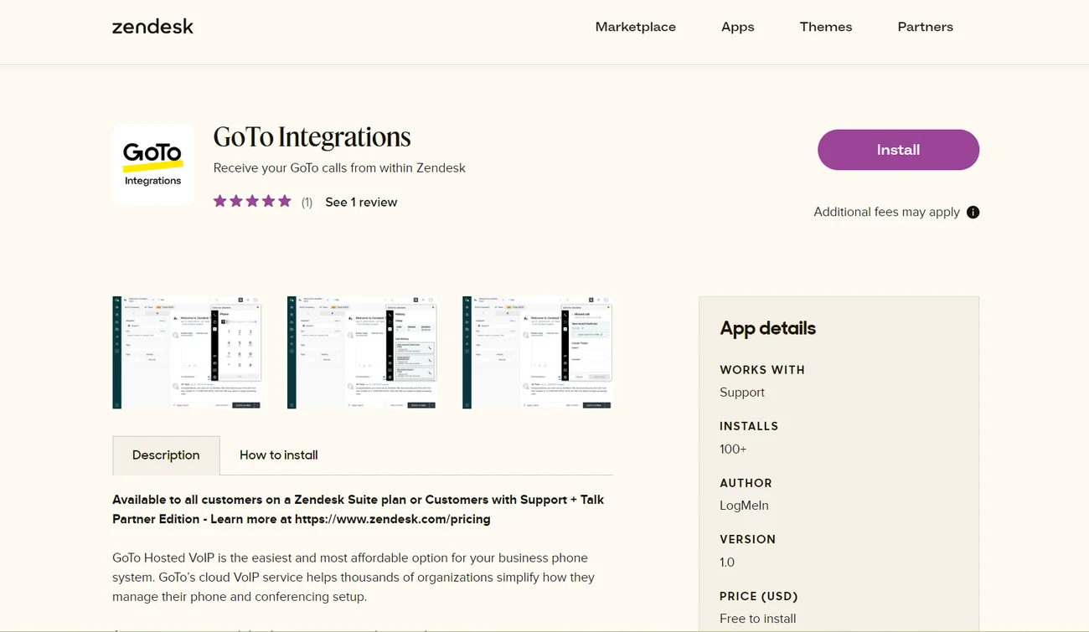Select the Description tab
This screenshot has width=1089, height=632.
point(166,455)
